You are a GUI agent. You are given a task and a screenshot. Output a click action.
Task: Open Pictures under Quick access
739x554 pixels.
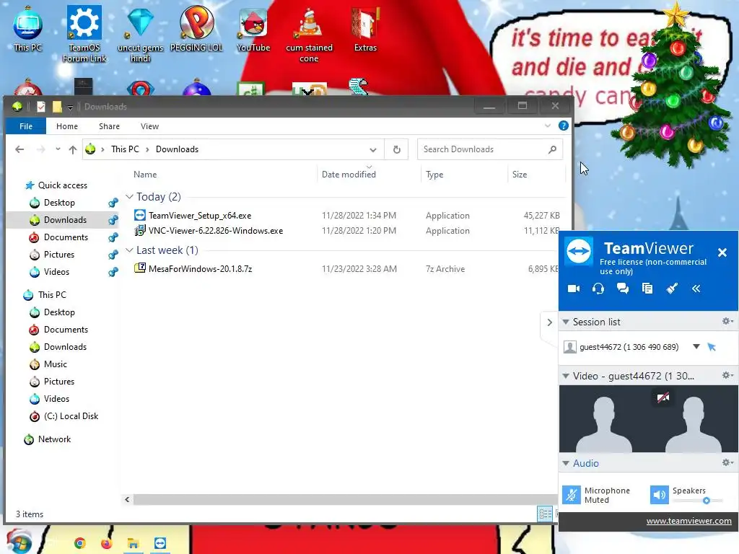(59, 255)
